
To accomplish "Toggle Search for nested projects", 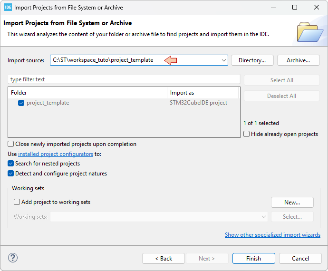I will tap(11, 164).
